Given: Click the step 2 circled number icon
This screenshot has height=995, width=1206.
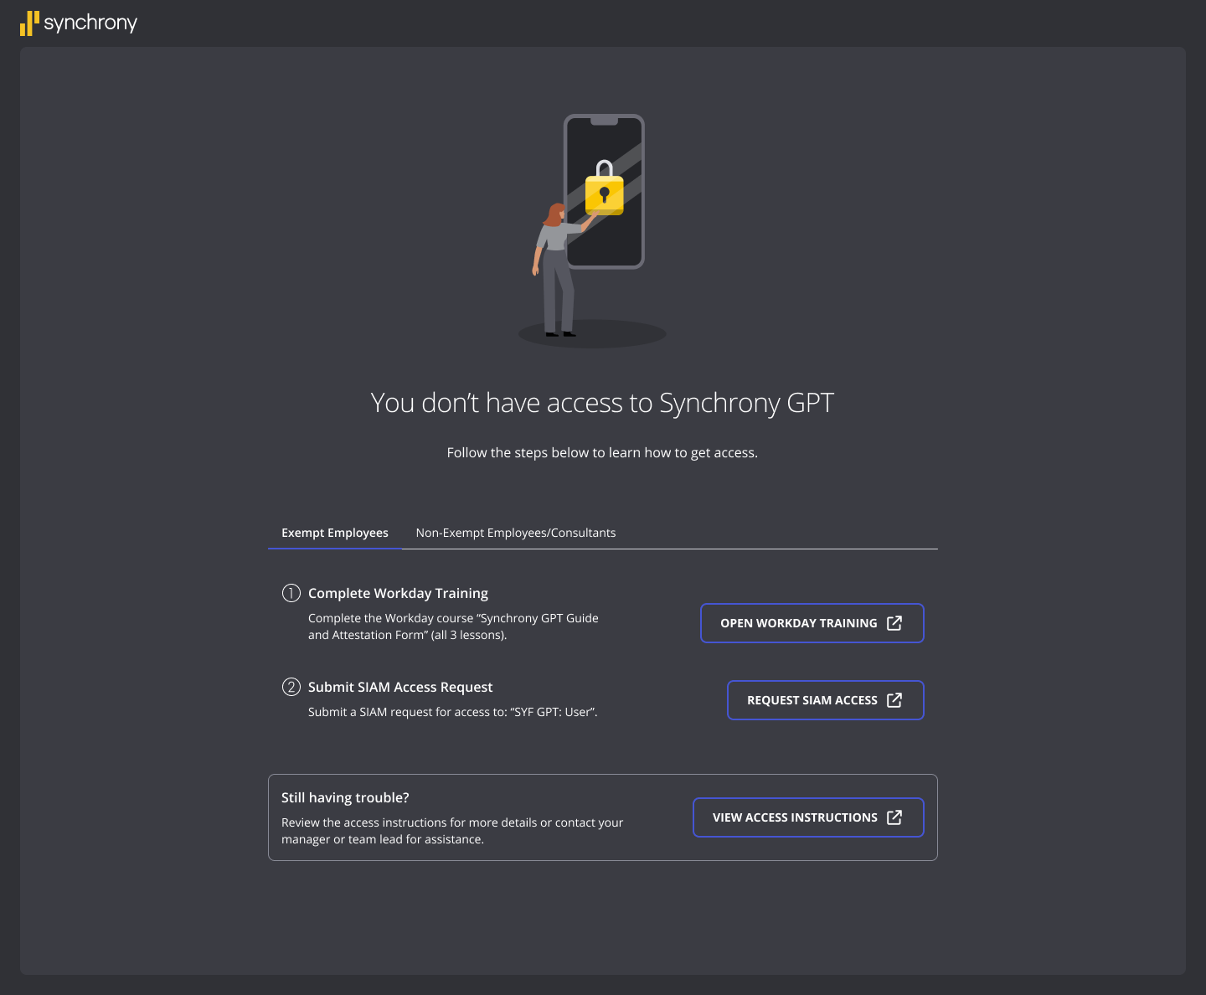Looking at the screenshot, I should click(291, 687).
